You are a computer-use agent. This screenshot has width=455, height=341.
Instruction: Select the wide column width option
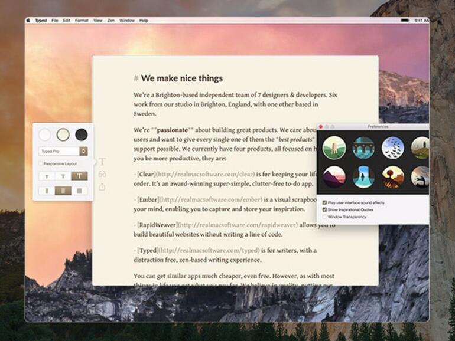point(79,191)
